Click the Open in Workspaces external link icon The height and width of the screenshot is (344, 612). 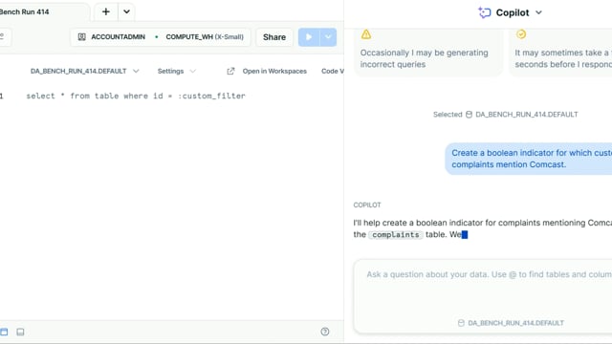point(230,71)
